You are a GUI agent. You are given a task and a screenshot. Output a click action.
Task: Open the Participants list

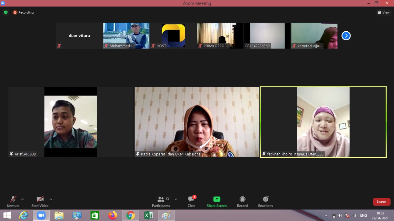161,201
